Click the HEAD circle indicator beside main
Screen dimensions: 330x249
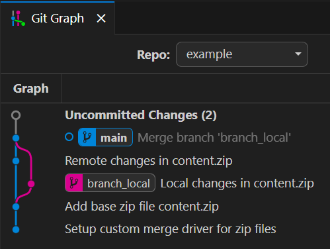[69, 137]
